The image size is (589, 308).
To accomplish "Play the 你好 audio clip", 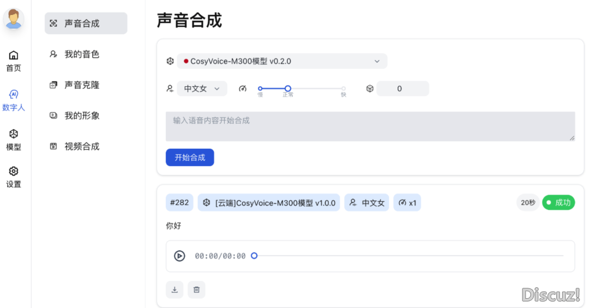I will click(x=179, y=256).
